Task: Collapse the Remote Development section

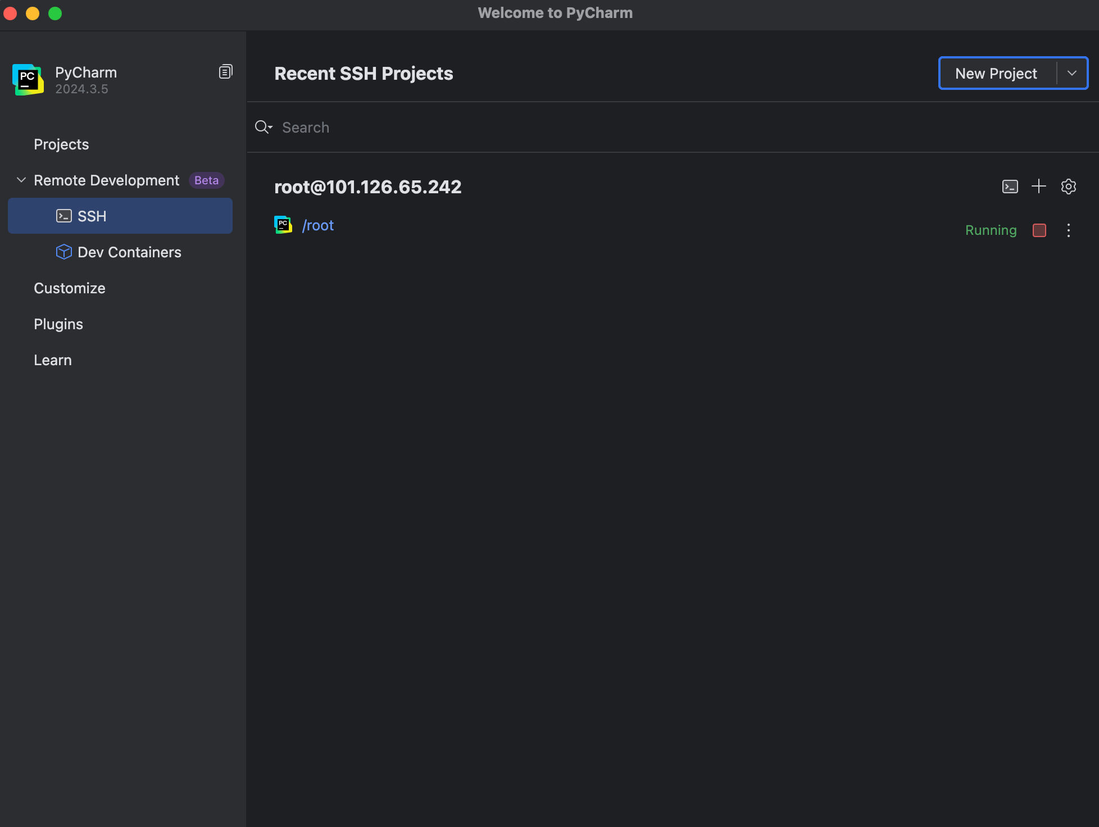Action: [21, 180]
